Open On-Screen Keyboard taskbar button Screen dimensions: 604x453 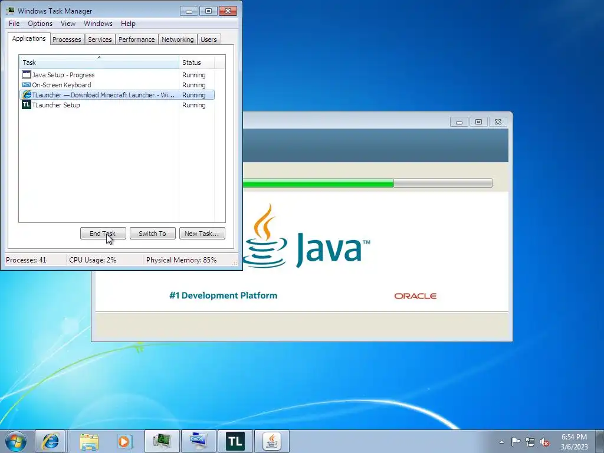[x=198, y=441]
